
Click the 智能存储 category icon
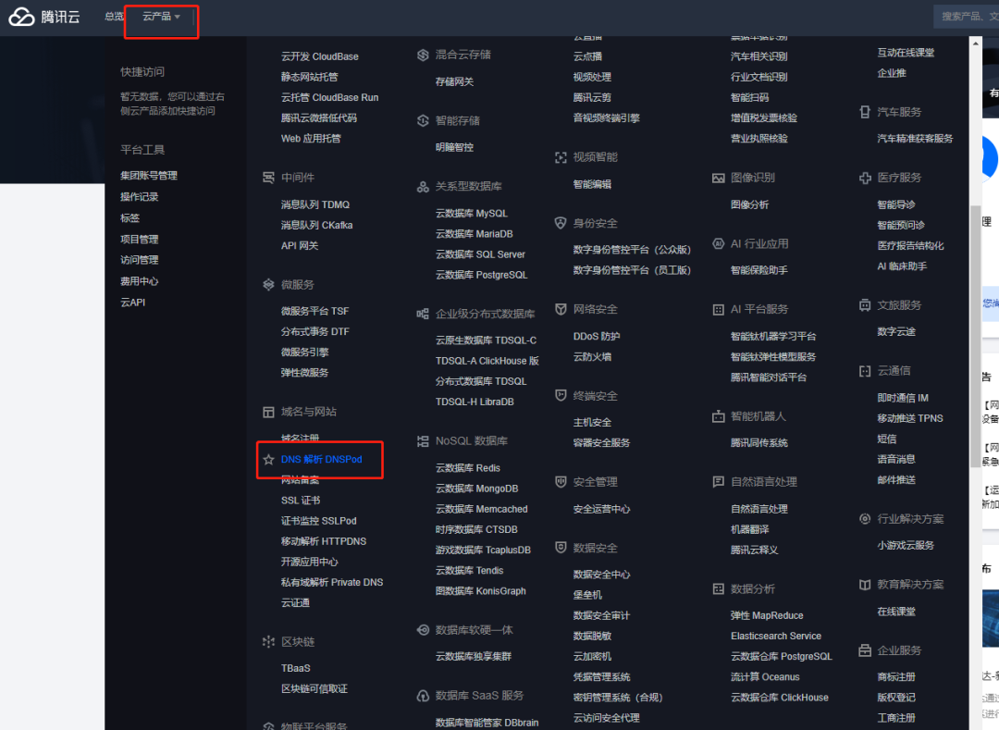(x=423, y=120)
